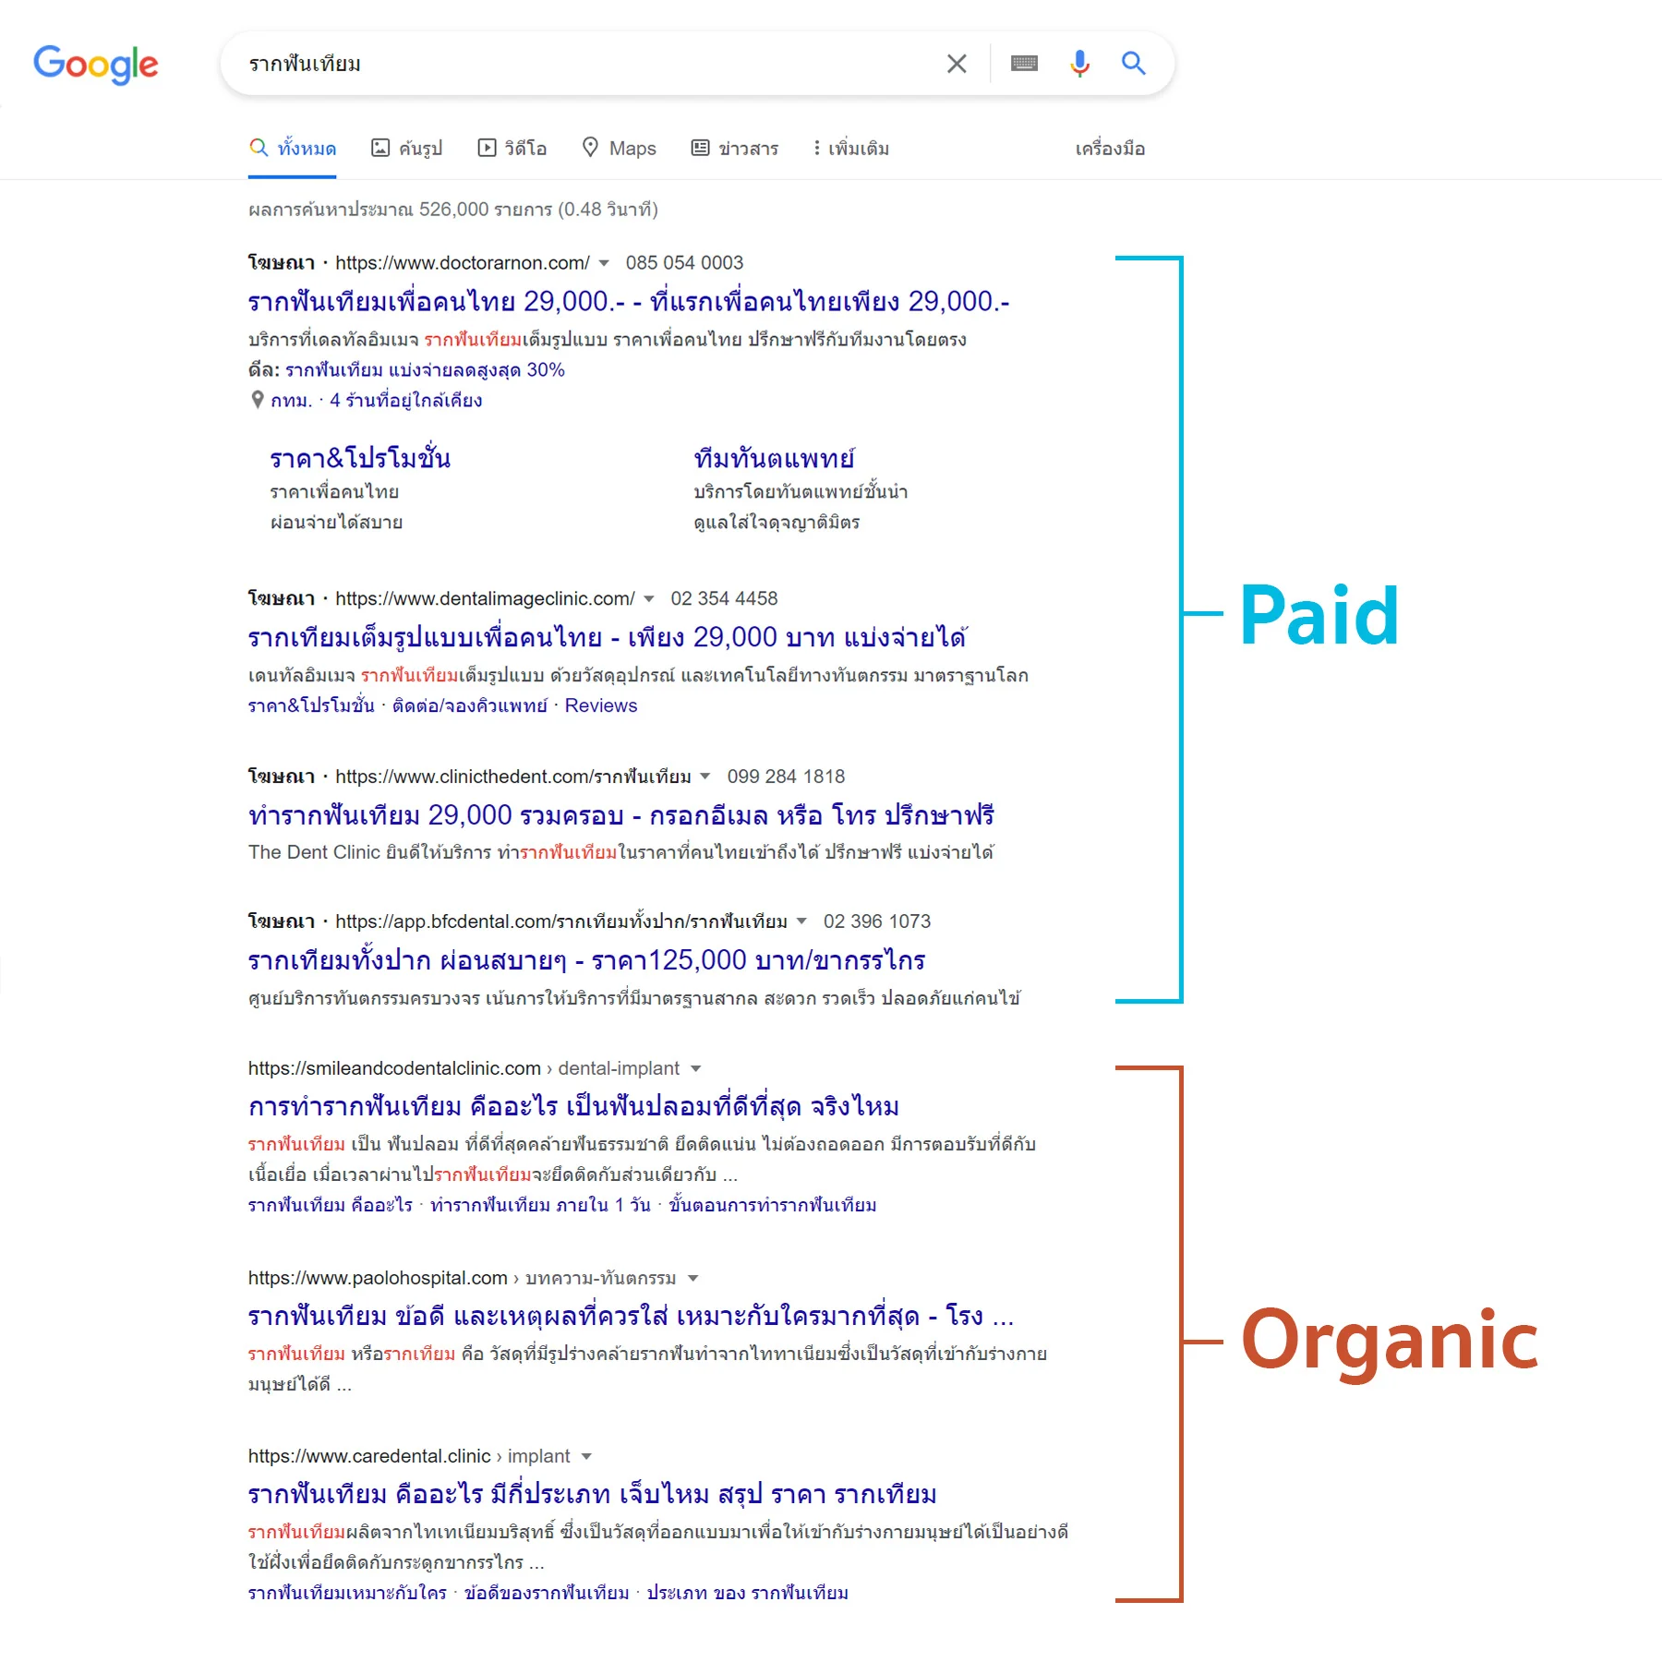Viewport: 1662px width, 1662px height.
Task: Click the Google logo
Action: (x=96, y=64)
